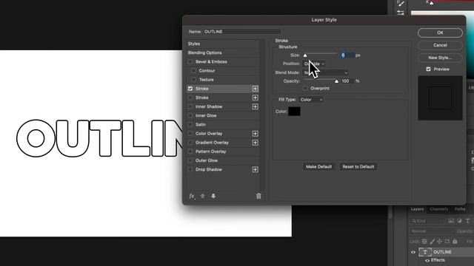The width and height of the screenshot is (474, 266).
Task: Open the black stroke Color swatch
Action: coord(294,112)
